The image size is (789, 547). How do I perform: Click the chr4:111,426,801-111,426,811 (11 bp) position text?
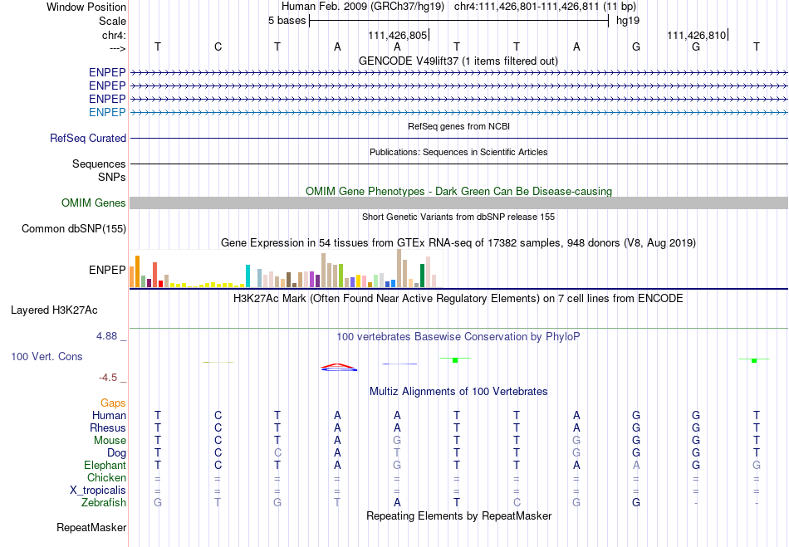(545, 7)
